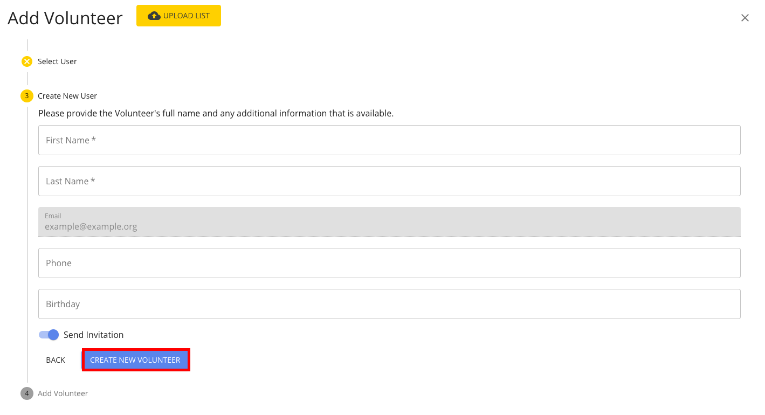Viewport: 765px width, 415px height.
Task: Click the step 3 circle icon
Action: point(27,96)
